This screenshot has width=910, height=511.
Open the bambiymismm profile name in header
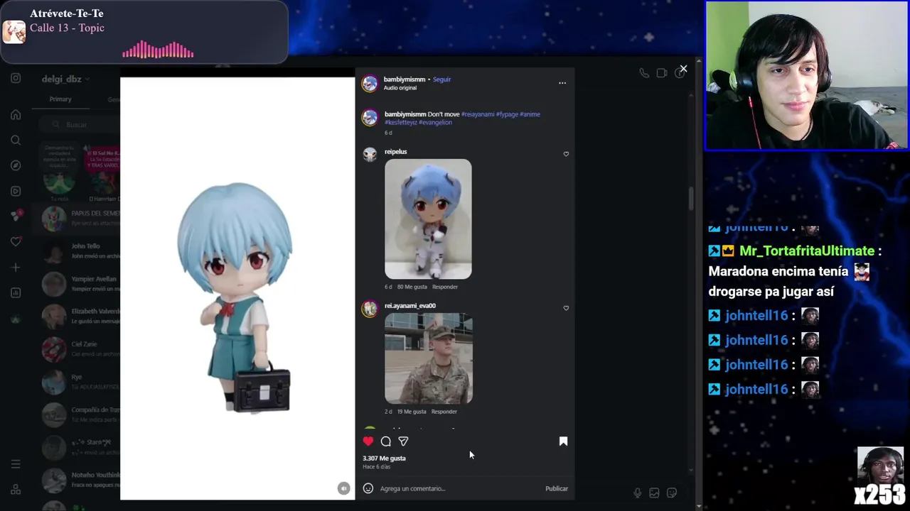(404, 79)
